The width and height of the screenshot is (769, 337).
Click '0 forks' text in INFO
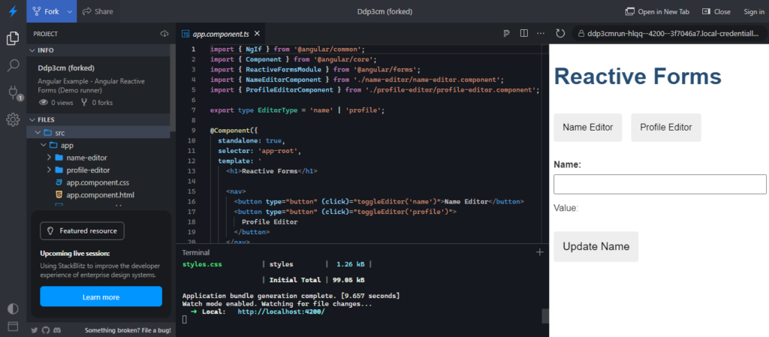pyautogui.click(x=102, y=102)
